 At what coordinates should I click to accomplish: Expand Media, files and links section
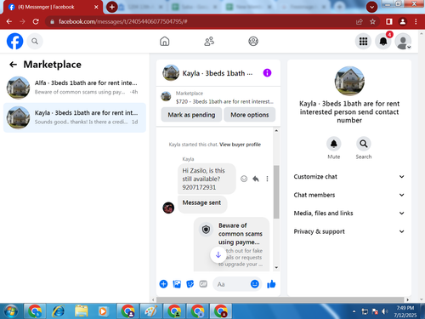[349, 214]
